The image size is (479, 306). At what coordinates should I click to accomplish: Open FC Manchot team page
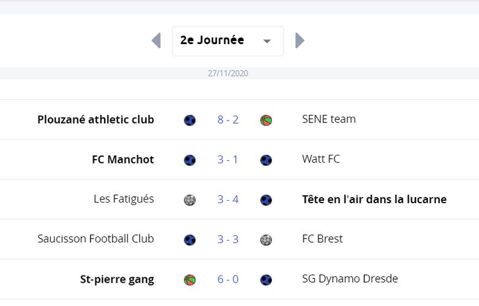[123, 159]
